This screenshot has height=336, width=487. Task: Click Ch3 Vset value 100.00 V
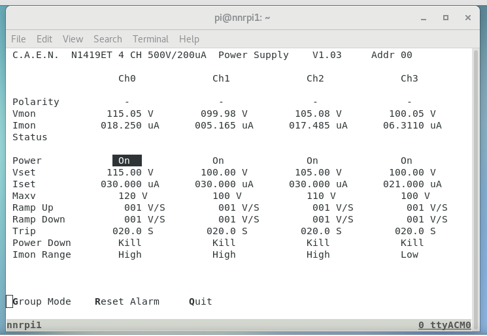(412, 172)
